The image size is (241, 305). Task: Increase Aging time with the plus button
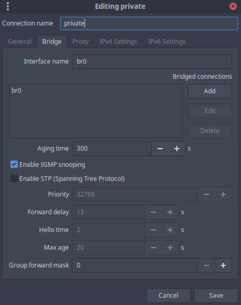(x=177, y=148)
